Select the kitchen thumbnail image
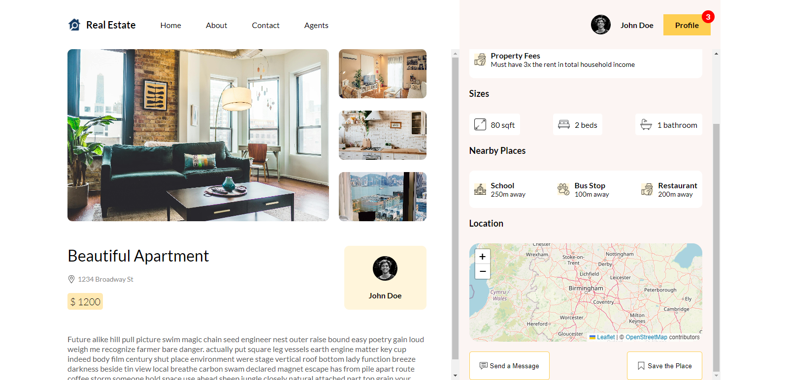788x380 pixels. [383, 135]
